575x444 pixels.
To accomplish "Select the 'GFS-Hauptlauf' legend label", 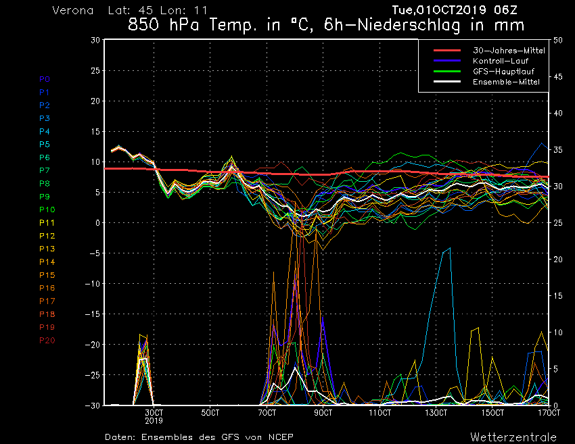I will [503, 72].
